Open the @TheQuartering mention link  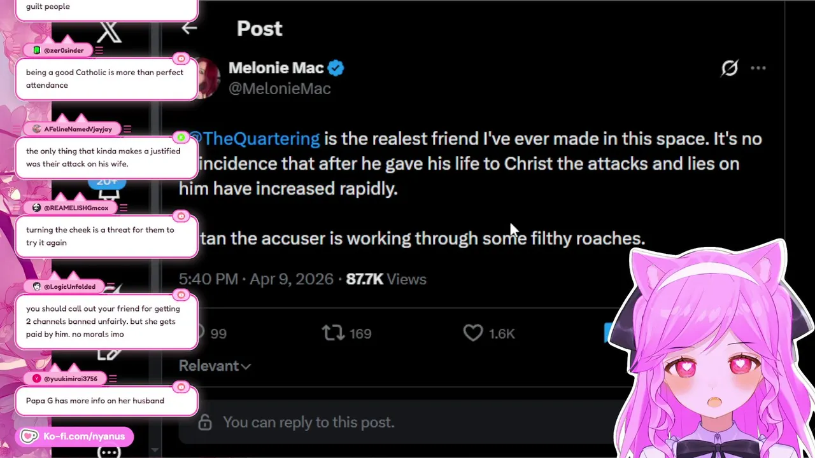coord(255,139)
